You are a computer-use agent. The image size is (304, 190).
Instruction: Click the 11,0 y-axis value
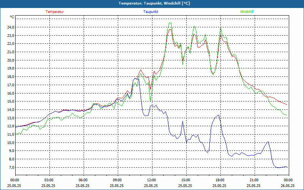11,135
